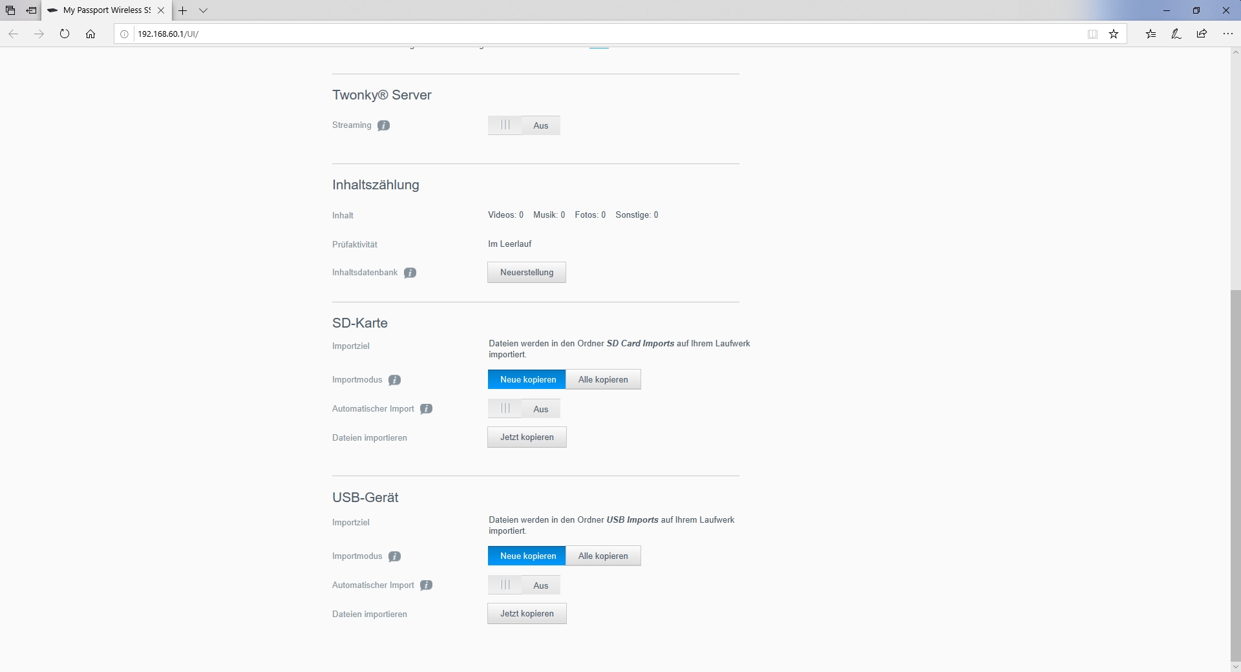Toggle USB-Gerät Automatischer Import switch
Image resolution: width=1241 pixels, height=672 pixels.
tap(524, 585)
